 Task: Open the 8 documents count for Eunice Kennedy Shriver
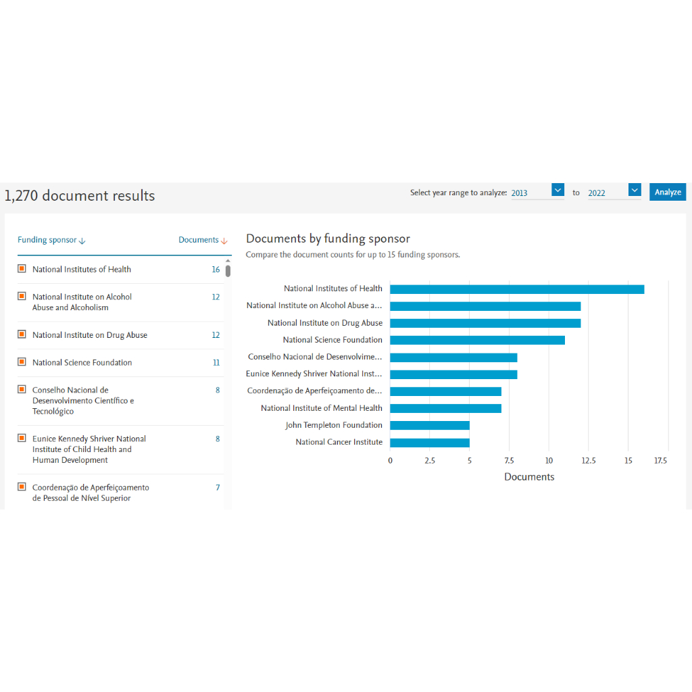point(218,438)
